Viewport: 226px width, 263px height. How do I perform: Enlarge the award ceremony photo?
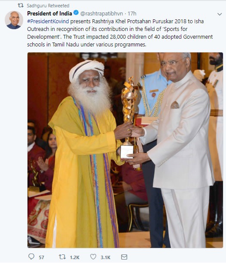[x=125, y=150]
